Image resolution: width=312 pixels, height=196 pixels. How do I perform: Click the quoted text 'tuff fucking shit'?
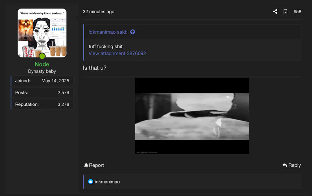pyautogui.click(x=105, y=46)
